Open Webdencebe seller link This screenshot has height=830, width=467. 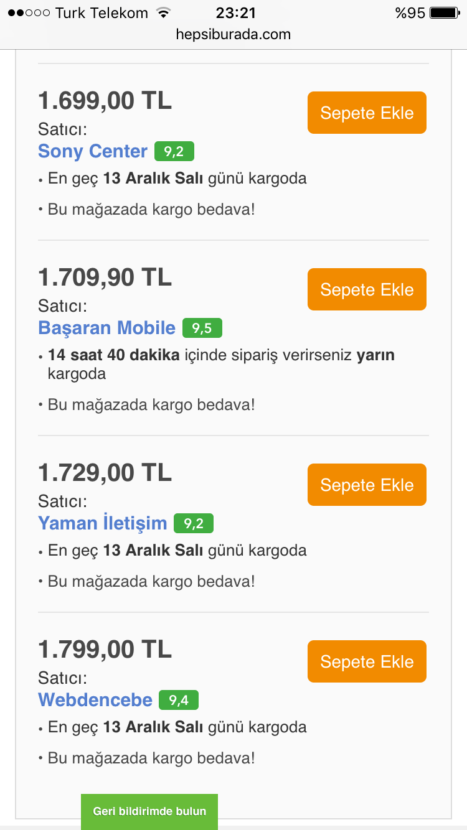point(95,700)
